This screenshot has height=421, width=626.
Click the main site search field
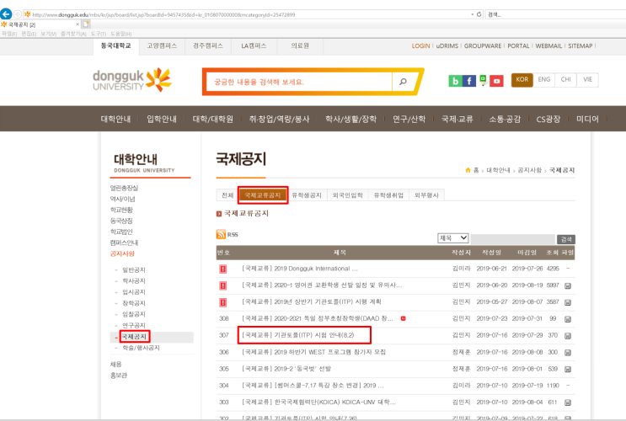coord(298,82)
